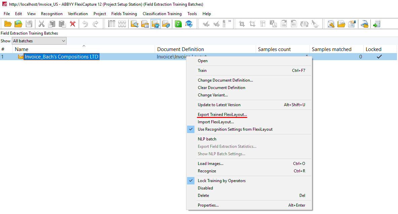
Task: Click the Document Definition column header
Action: pos(205,49)
